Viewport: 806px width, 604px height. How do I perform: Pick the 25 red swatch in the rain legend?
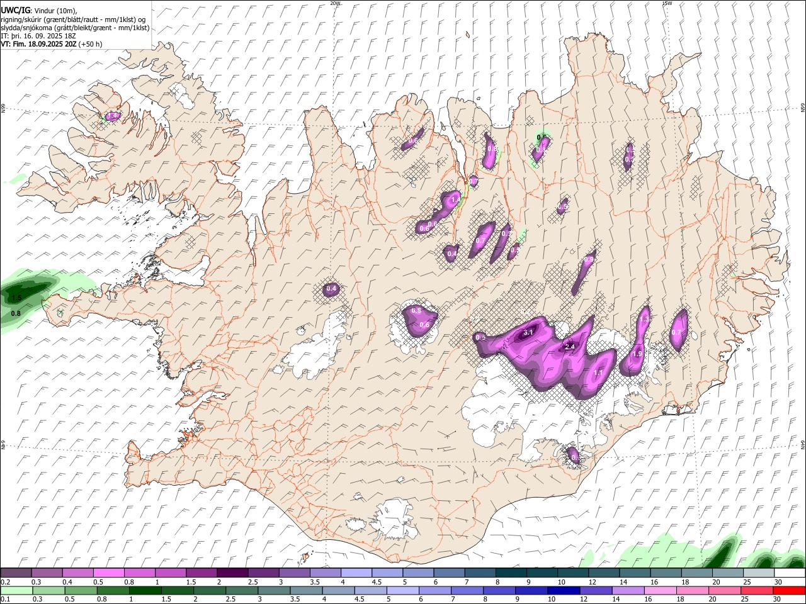(756, 591)
